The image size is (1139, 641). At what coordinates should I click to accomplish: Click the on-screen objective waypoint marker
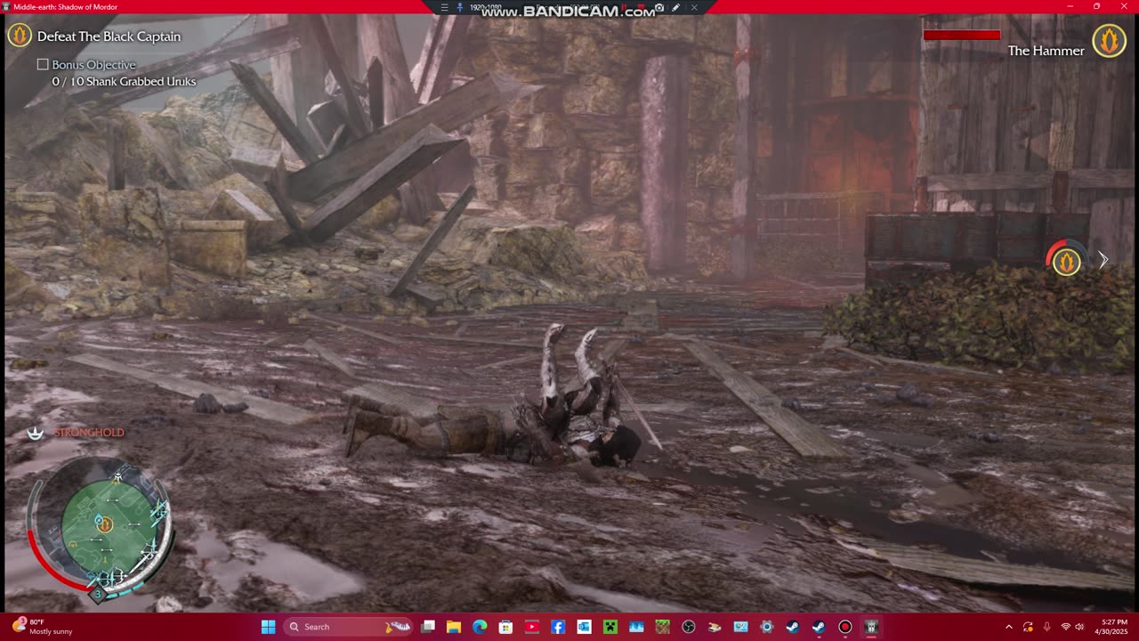click(1066, 261)
